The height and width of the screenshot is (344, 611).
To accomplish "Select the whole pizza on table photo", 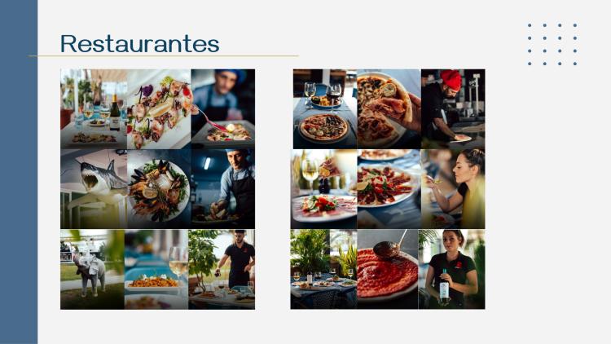I will [325, 108].
